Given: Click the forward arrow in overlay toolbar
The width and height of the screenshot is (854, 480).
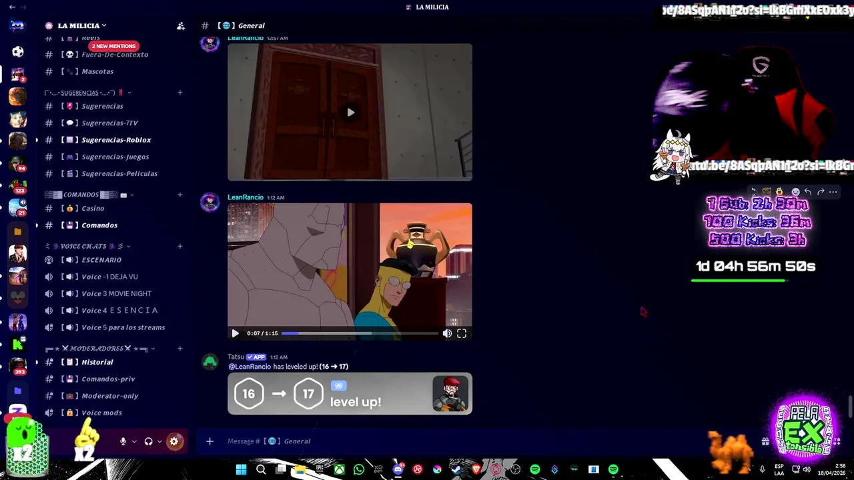Looking at the screenshot, I should (821, 192).
